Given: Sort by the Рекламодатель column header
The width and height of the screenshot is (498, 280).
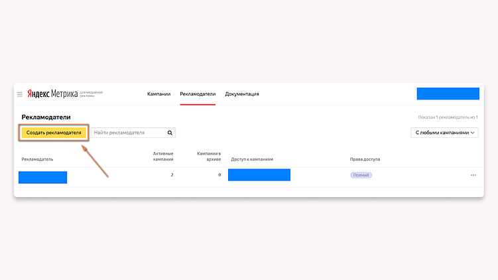Looking at the screenshot, I should coord(37,159).
